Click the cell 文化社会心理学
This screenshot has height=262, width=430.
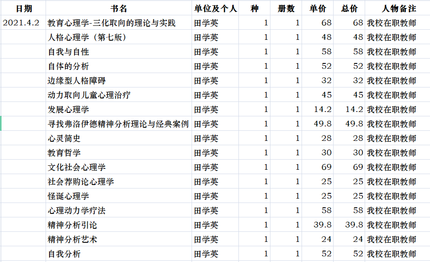119,167
